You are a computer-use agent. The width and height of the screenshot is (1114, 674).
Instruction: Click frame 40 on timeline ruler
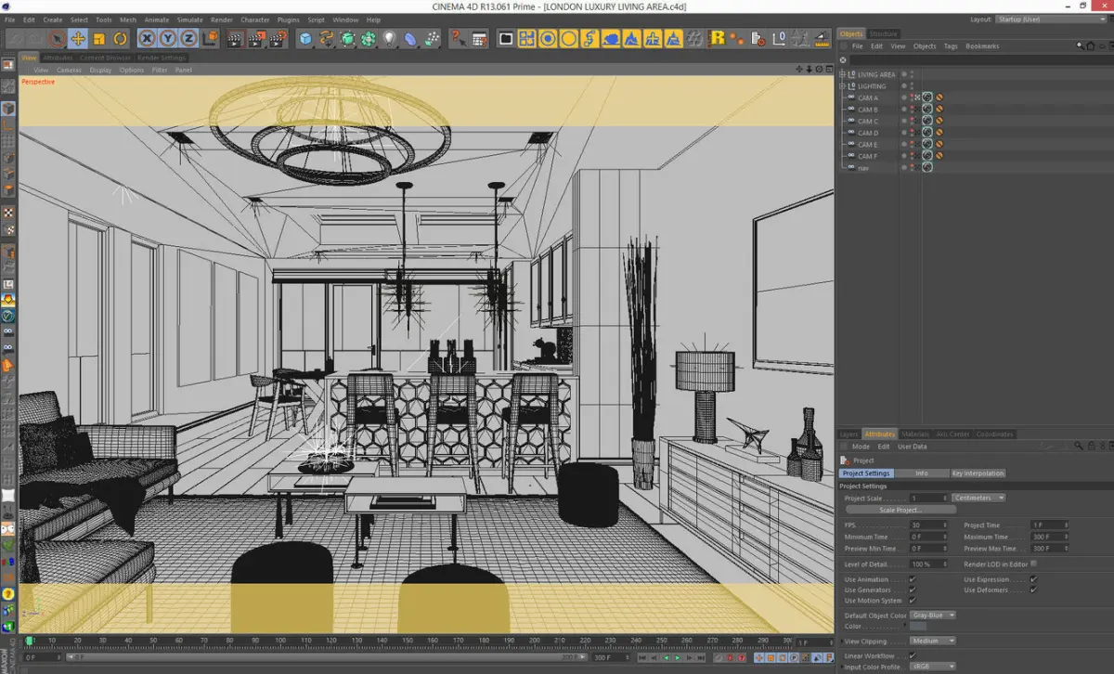(126, 641)
